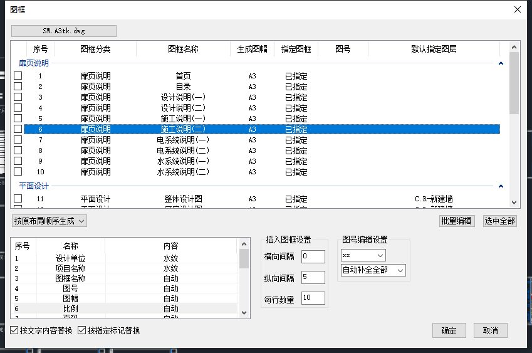
Task: Toggle 按指定标记替换 checkbox
Action: click(81, 330)
